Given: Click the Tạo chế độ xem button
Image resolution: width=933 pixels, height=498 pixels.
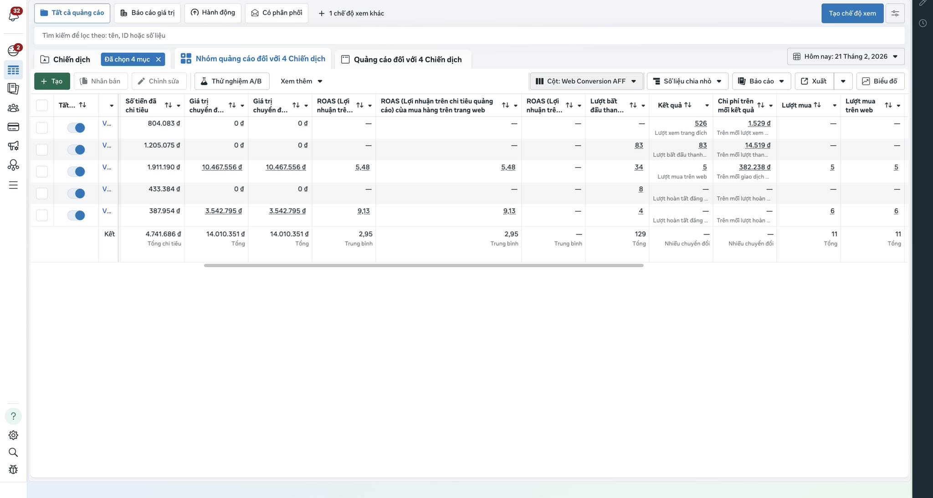Looking at the screenshot, I should [852, 13].
